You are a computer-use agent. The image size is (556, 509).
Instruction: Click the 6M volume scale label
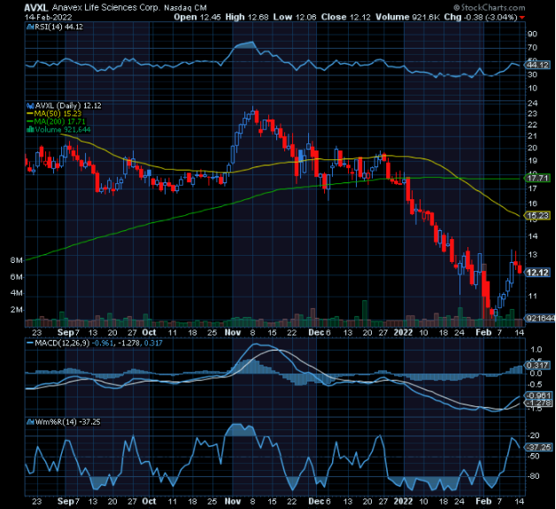tap(16, 277)
